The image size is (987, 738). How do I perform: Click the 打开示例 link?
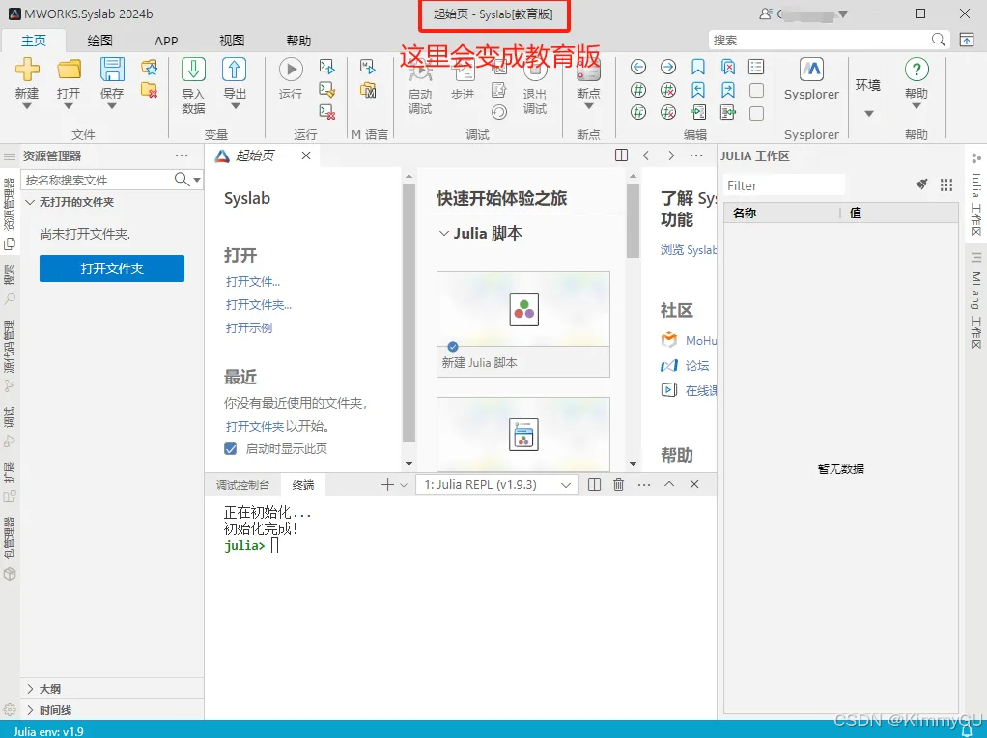point(248,328)
